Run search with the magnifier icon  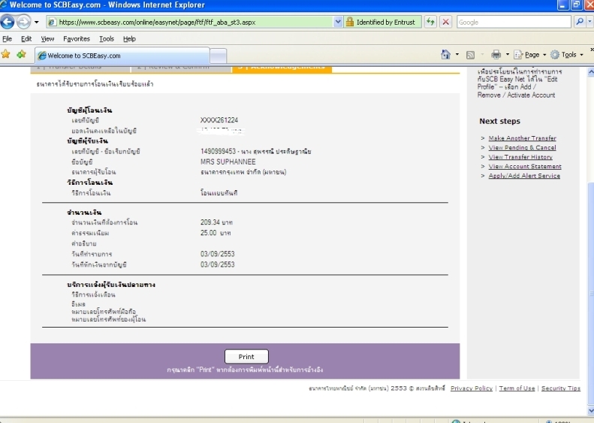pos(580,22)
